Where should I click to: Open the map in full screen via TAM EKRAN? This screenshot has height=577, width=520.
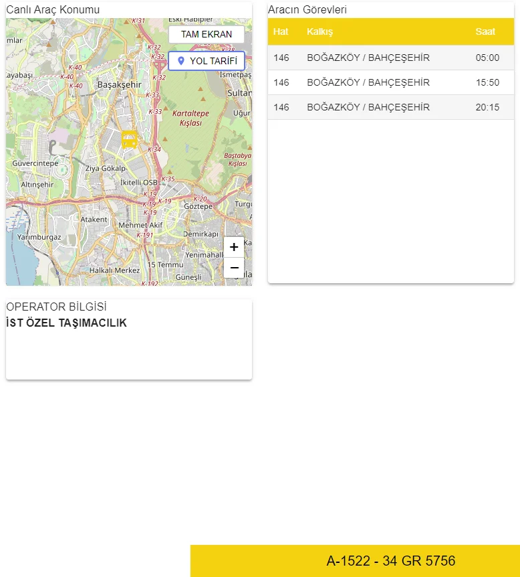point(207,34)
